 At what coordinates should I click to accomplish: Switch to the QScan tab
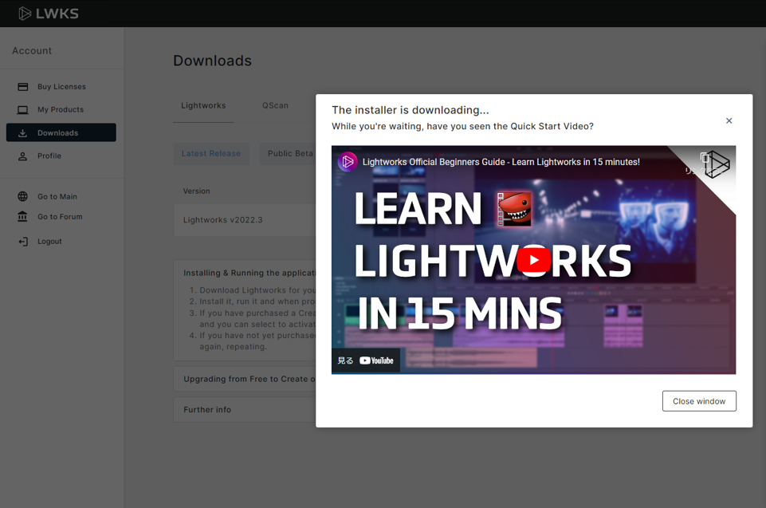click(275, 105)
